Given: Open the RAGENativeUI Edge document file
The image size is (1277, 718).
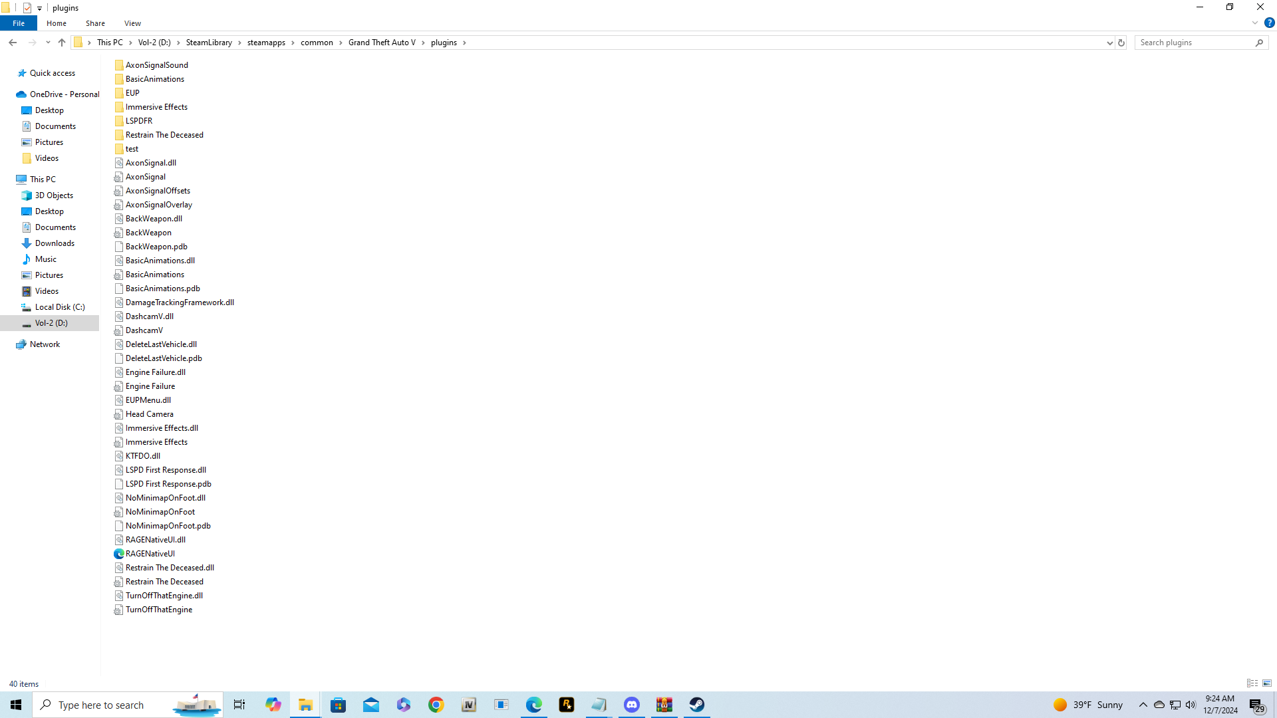Looking at the screenshot, I should click(x=150, y=554).
